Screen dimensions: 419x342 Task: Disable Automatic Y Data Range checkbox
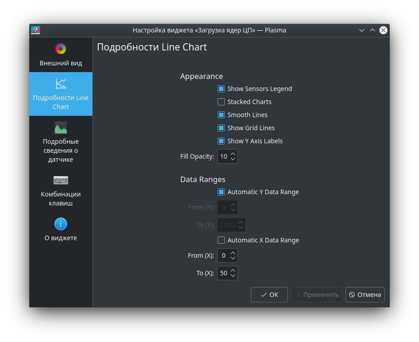pyautogui.click(x=221, y=192)
